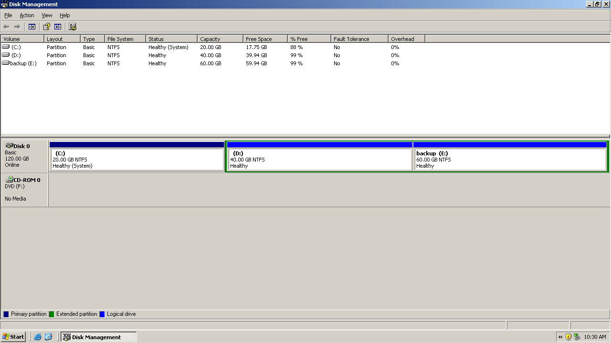The width and height of the screenshot is (611, 343).
Task: Click the Help toolbar icon with question mark
Action: click(46, 27)
